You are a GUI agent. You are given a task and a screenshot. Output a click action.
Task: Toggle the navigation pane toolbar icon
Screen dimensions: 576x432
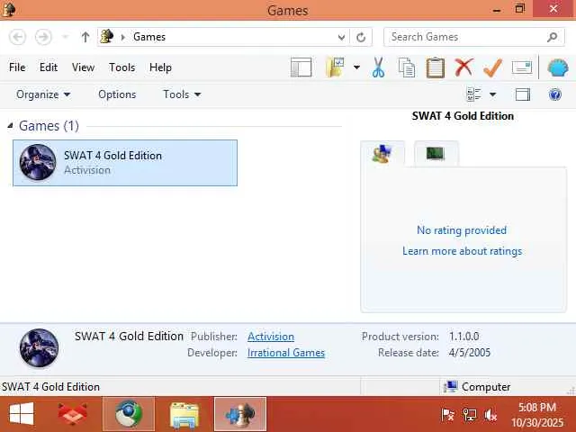[301, 67]
